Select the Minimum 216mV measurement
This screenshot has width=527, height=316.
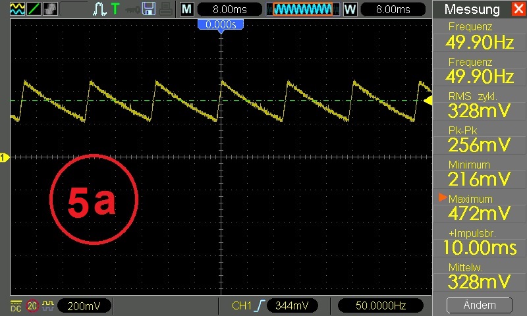point(480,174)
